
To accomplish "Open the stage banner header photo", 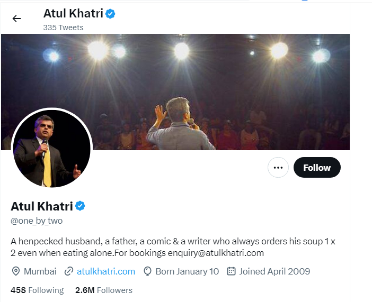I will point(212,79).
